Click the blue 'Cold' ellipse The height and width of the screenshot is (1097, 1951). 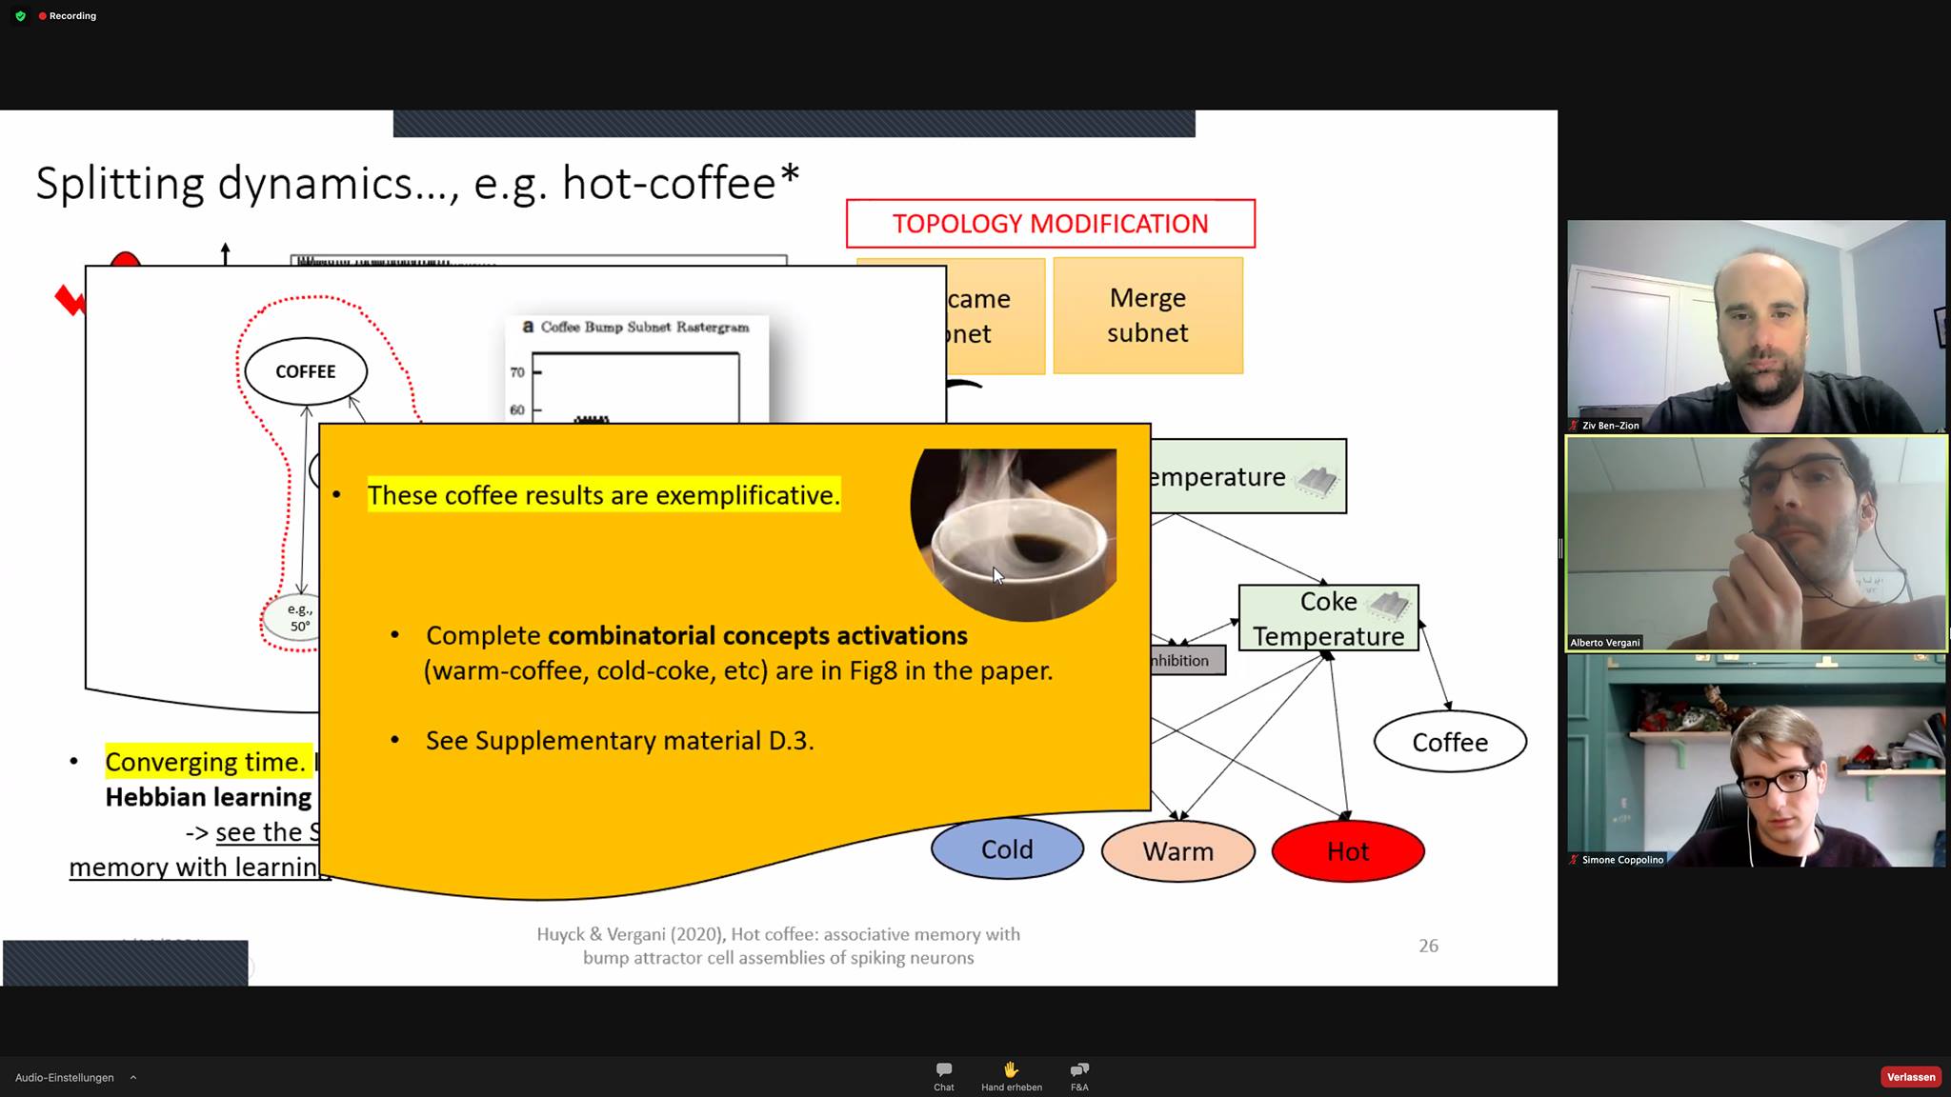point(1007,849)
